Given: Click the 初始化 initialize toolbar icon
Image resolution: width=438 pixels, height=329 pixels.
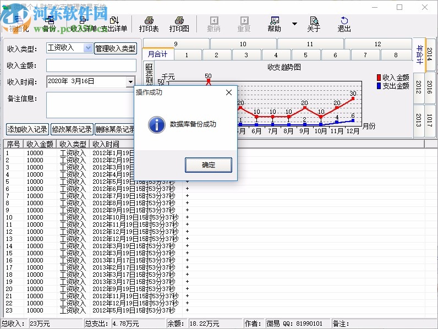Looking at the screenshot, I should pyautogui.click(x=19, y=24).
